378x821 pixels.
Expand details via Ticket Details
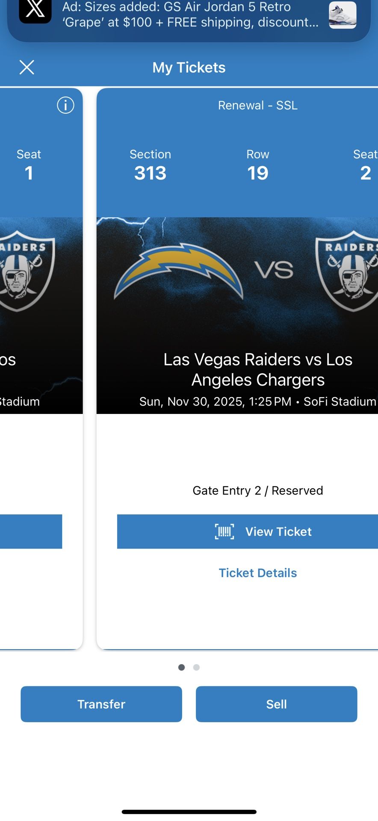(x=257, y=573)
